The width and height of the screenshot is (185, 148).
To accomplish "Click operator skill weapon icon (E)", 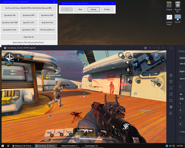I will click(157, 82).
